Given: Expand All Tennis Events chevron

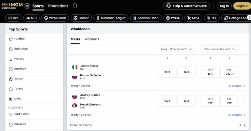Looking at the screenshot, I should click(245, 125).
